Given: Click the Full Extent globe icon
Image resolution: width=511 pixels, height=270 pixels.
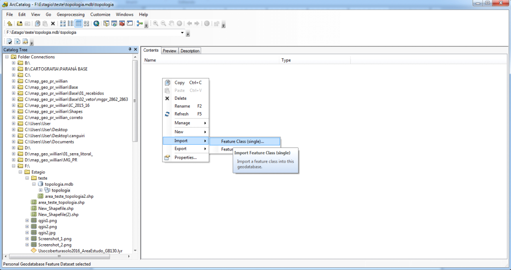Looking at the screenshot, I should click(179, 24).
